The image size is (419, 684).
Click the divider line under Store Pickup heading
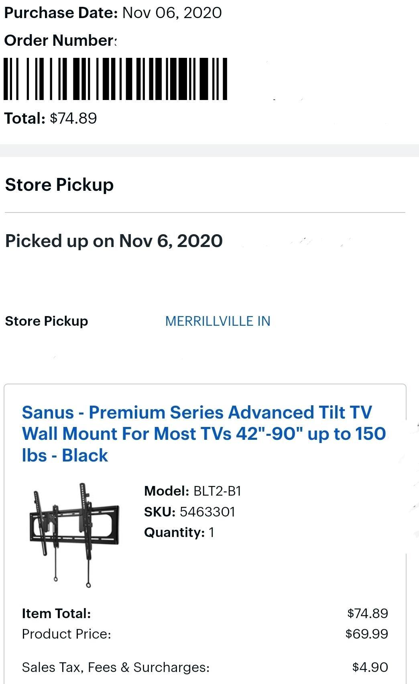pyautogui.click(x=205, y=212)
